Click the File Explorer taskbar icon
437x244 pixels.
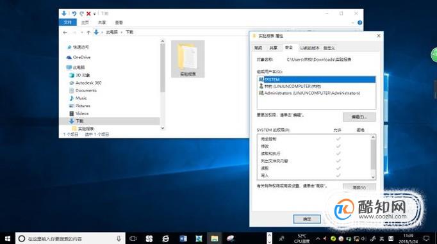pyautogui.click(x=214, y=238)
